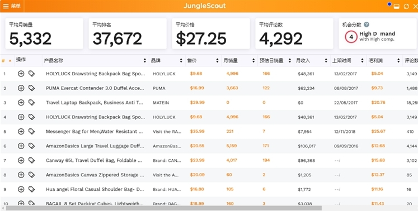Click tag icon for PUMA Evercat Contender row
This screenshot has width=418, height=211.
pyautogui.click(x=31, y=88)
